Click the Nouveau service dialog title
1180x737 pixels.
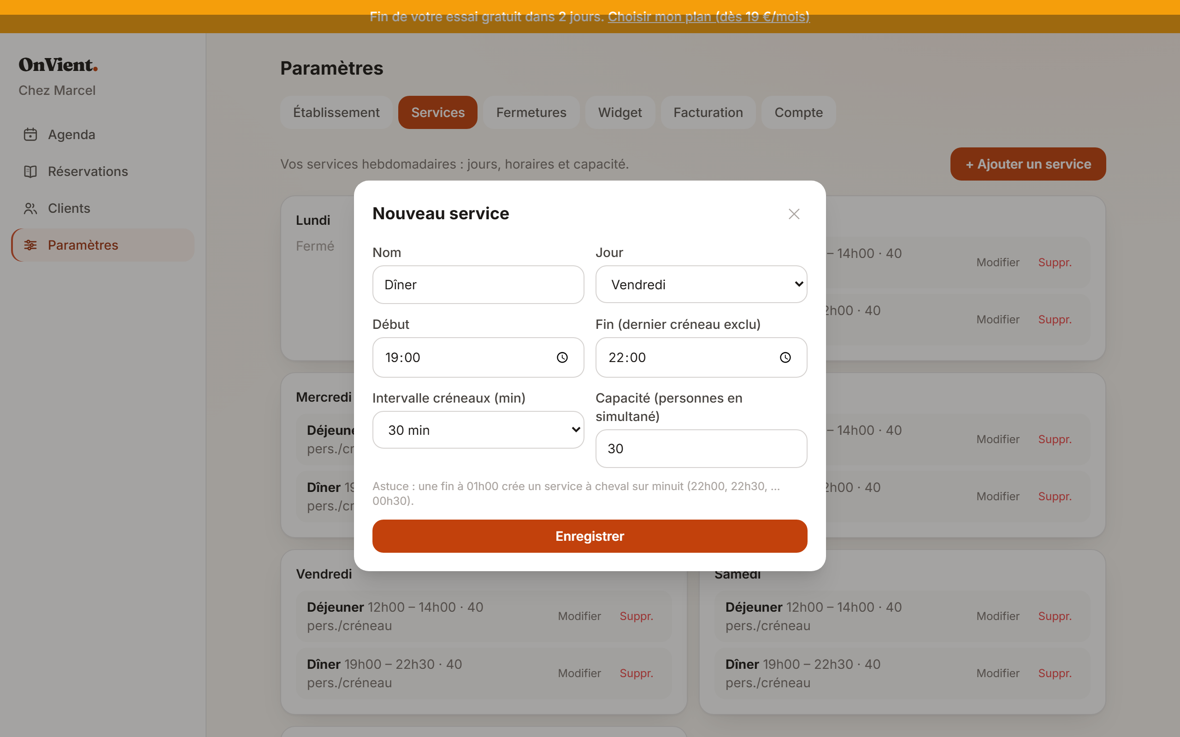coord(440,213)
